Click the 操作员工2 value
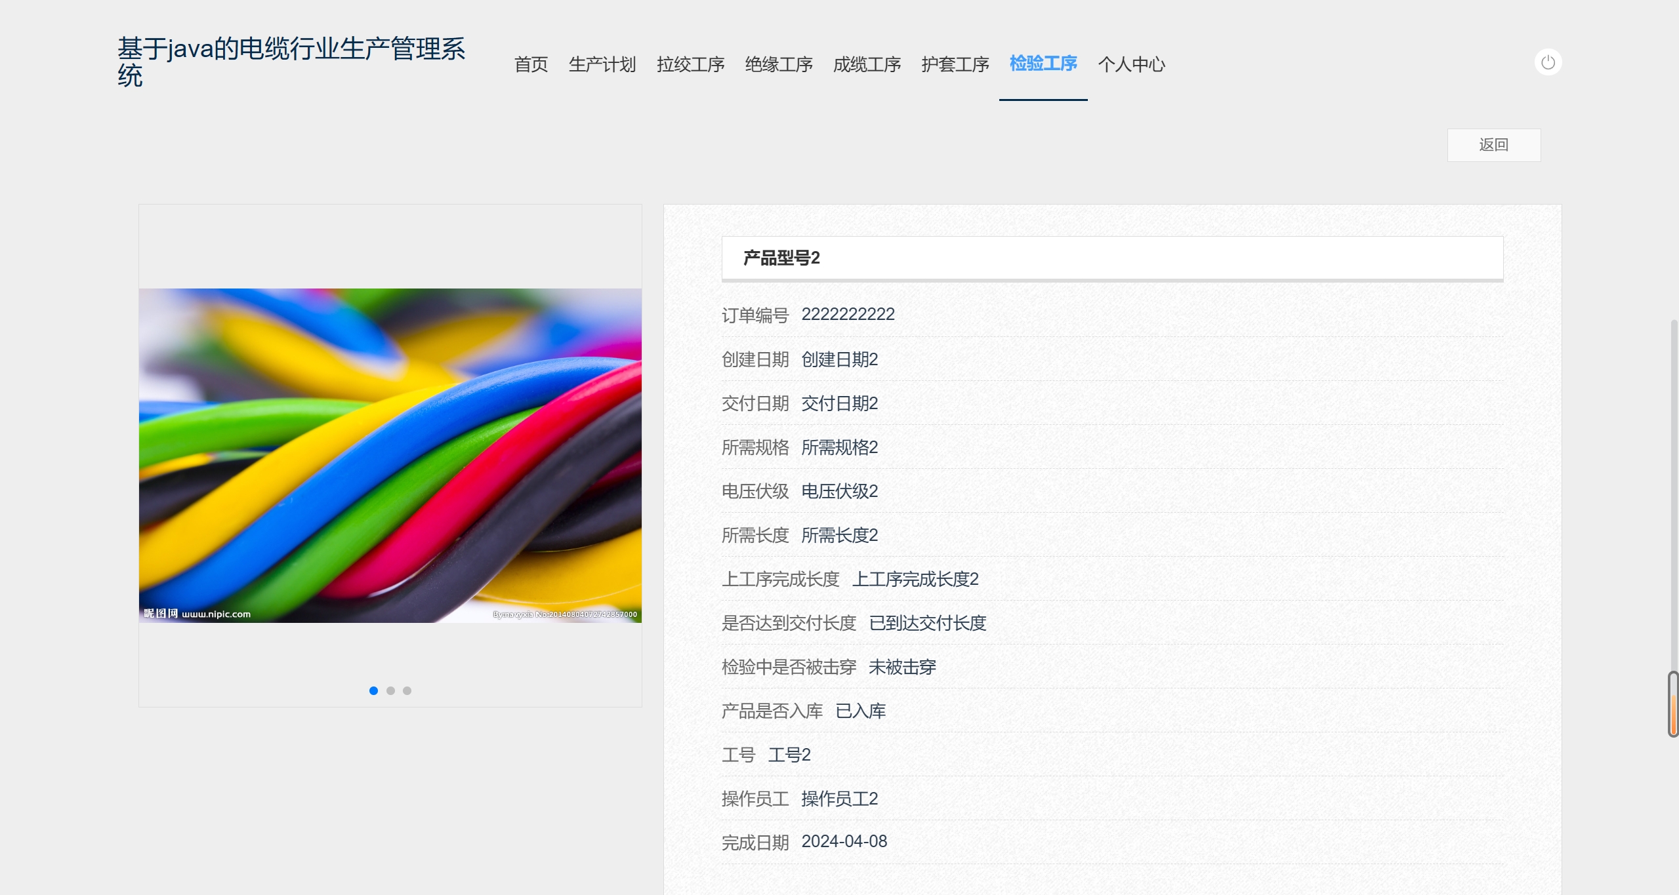This screenshot has height=895, width=1679. pos(839,799)
